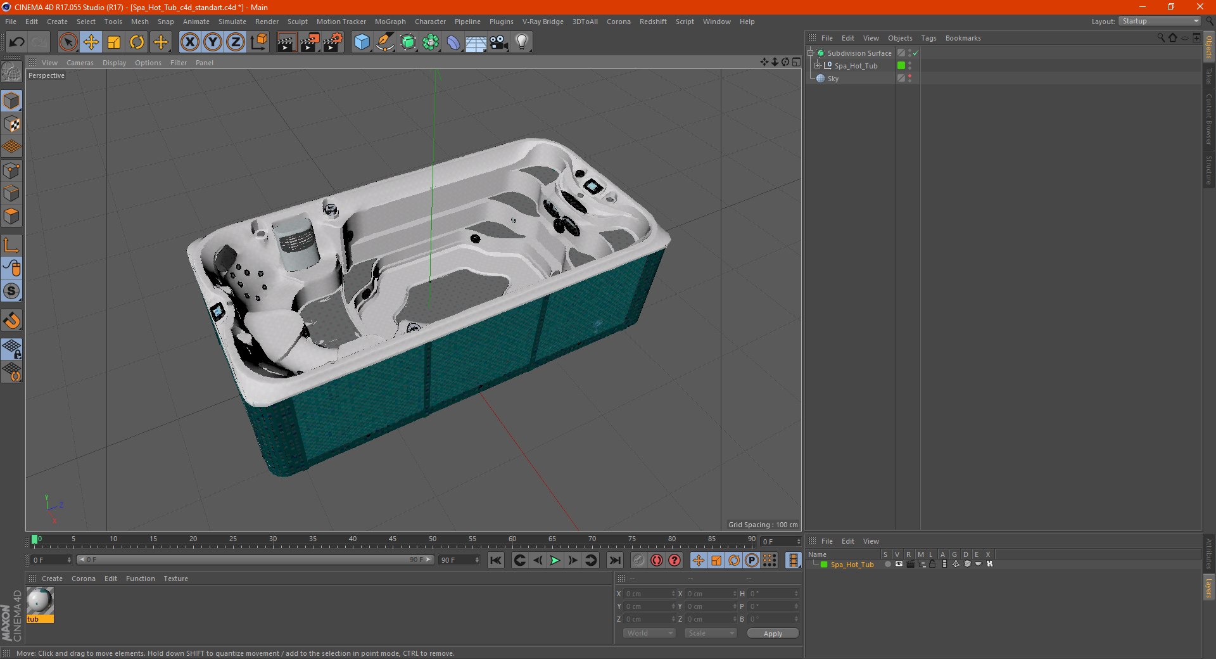Click the Record Active Objects button
The width and height of the screenshot is (1216, 659).
click(638, 560)
